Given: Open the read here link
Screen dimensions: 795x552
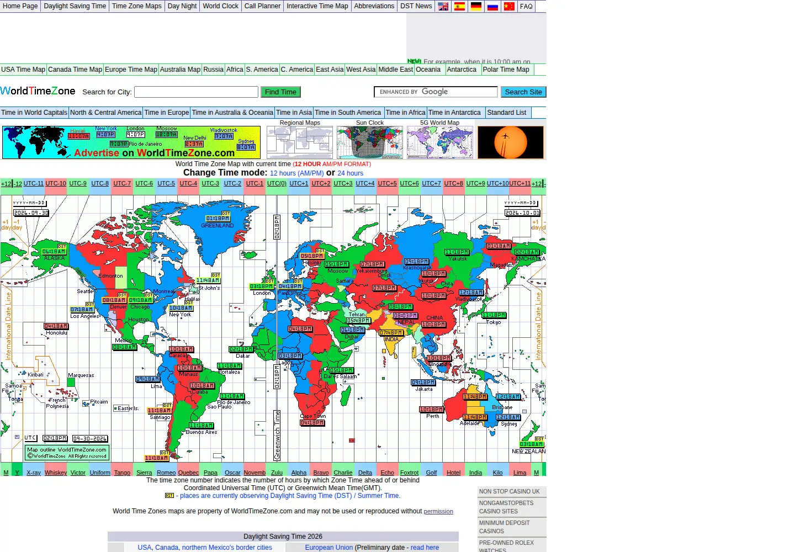Looking at the screenshot, I should tap(425, 548).
